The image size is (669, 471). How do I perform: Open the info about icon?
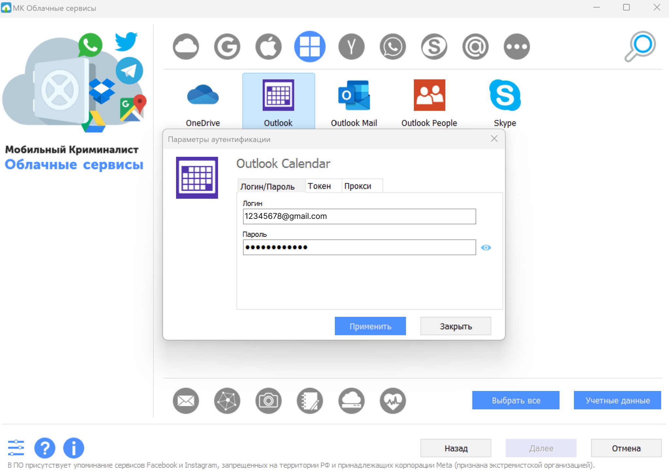click(x=73, y=448)
